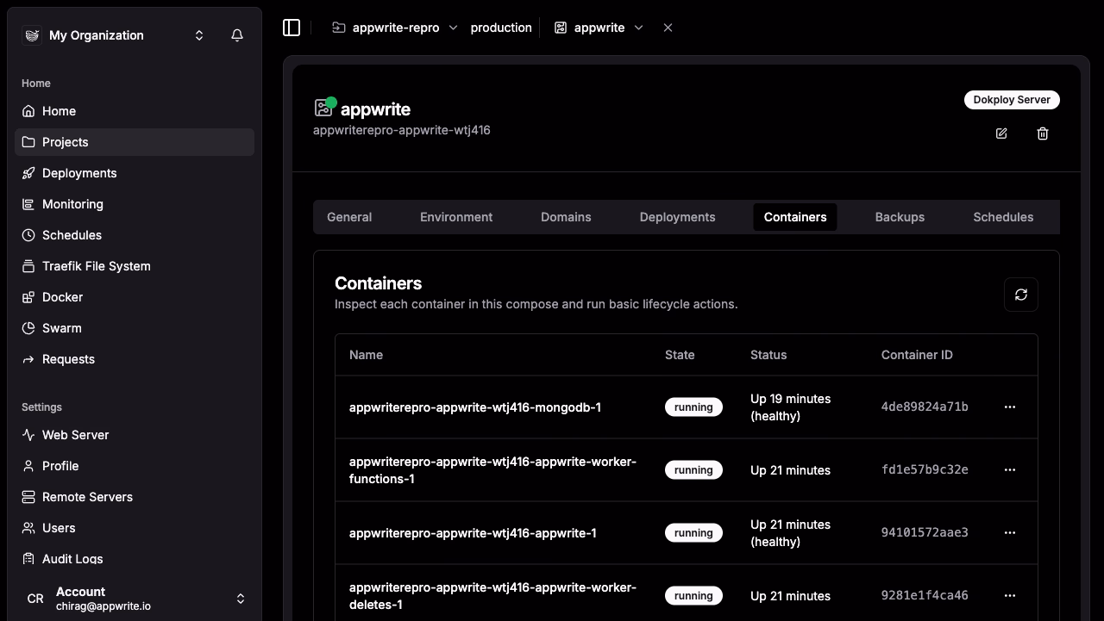This screenshot has height=621, width=1104.
Task: Click the running badge for worker-deletes-1
Action: click(x=693, y=595)
